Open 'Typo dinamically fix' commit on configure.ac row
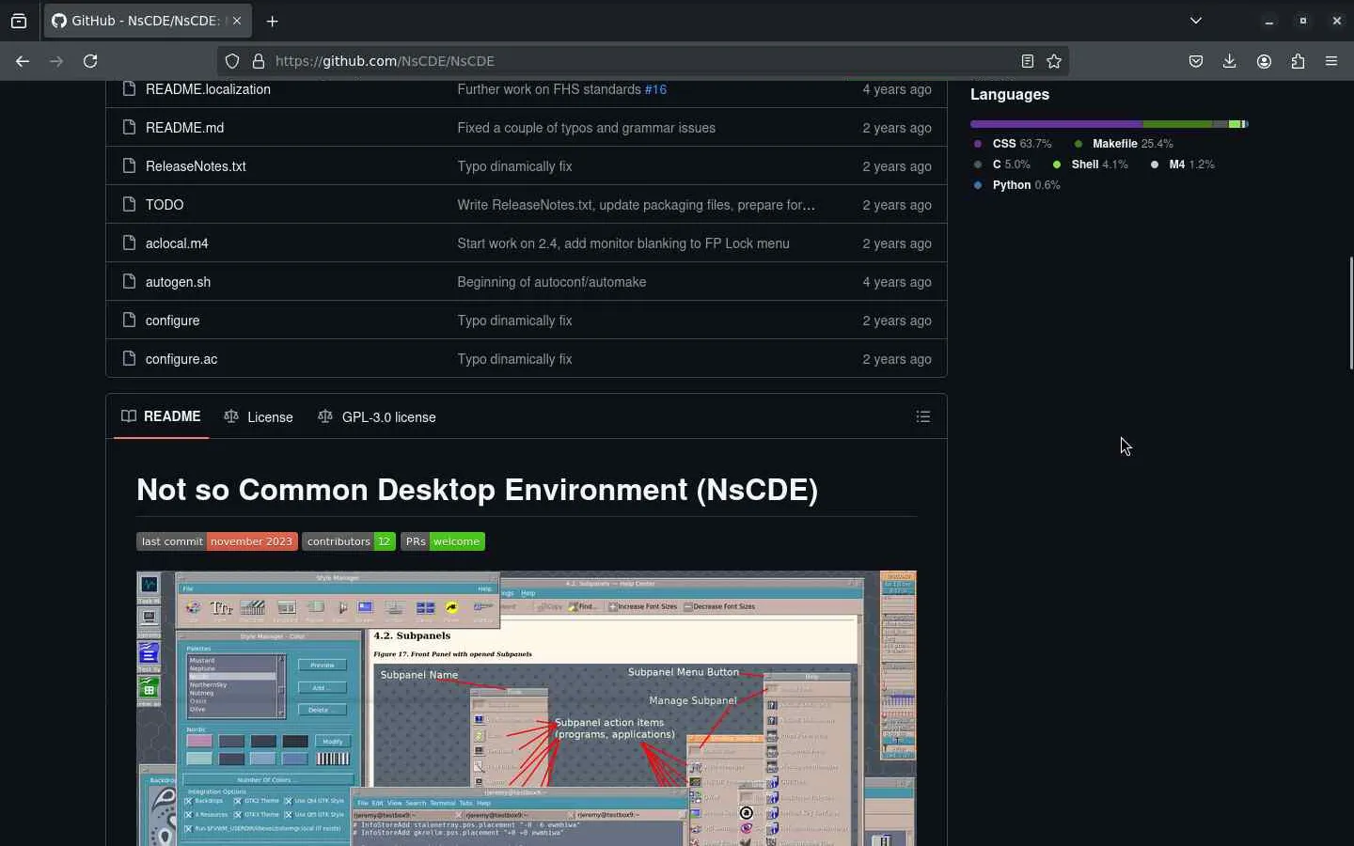The height and width of the screenshot is (846, 1354). pyautogui.click(x=514, y=359)
